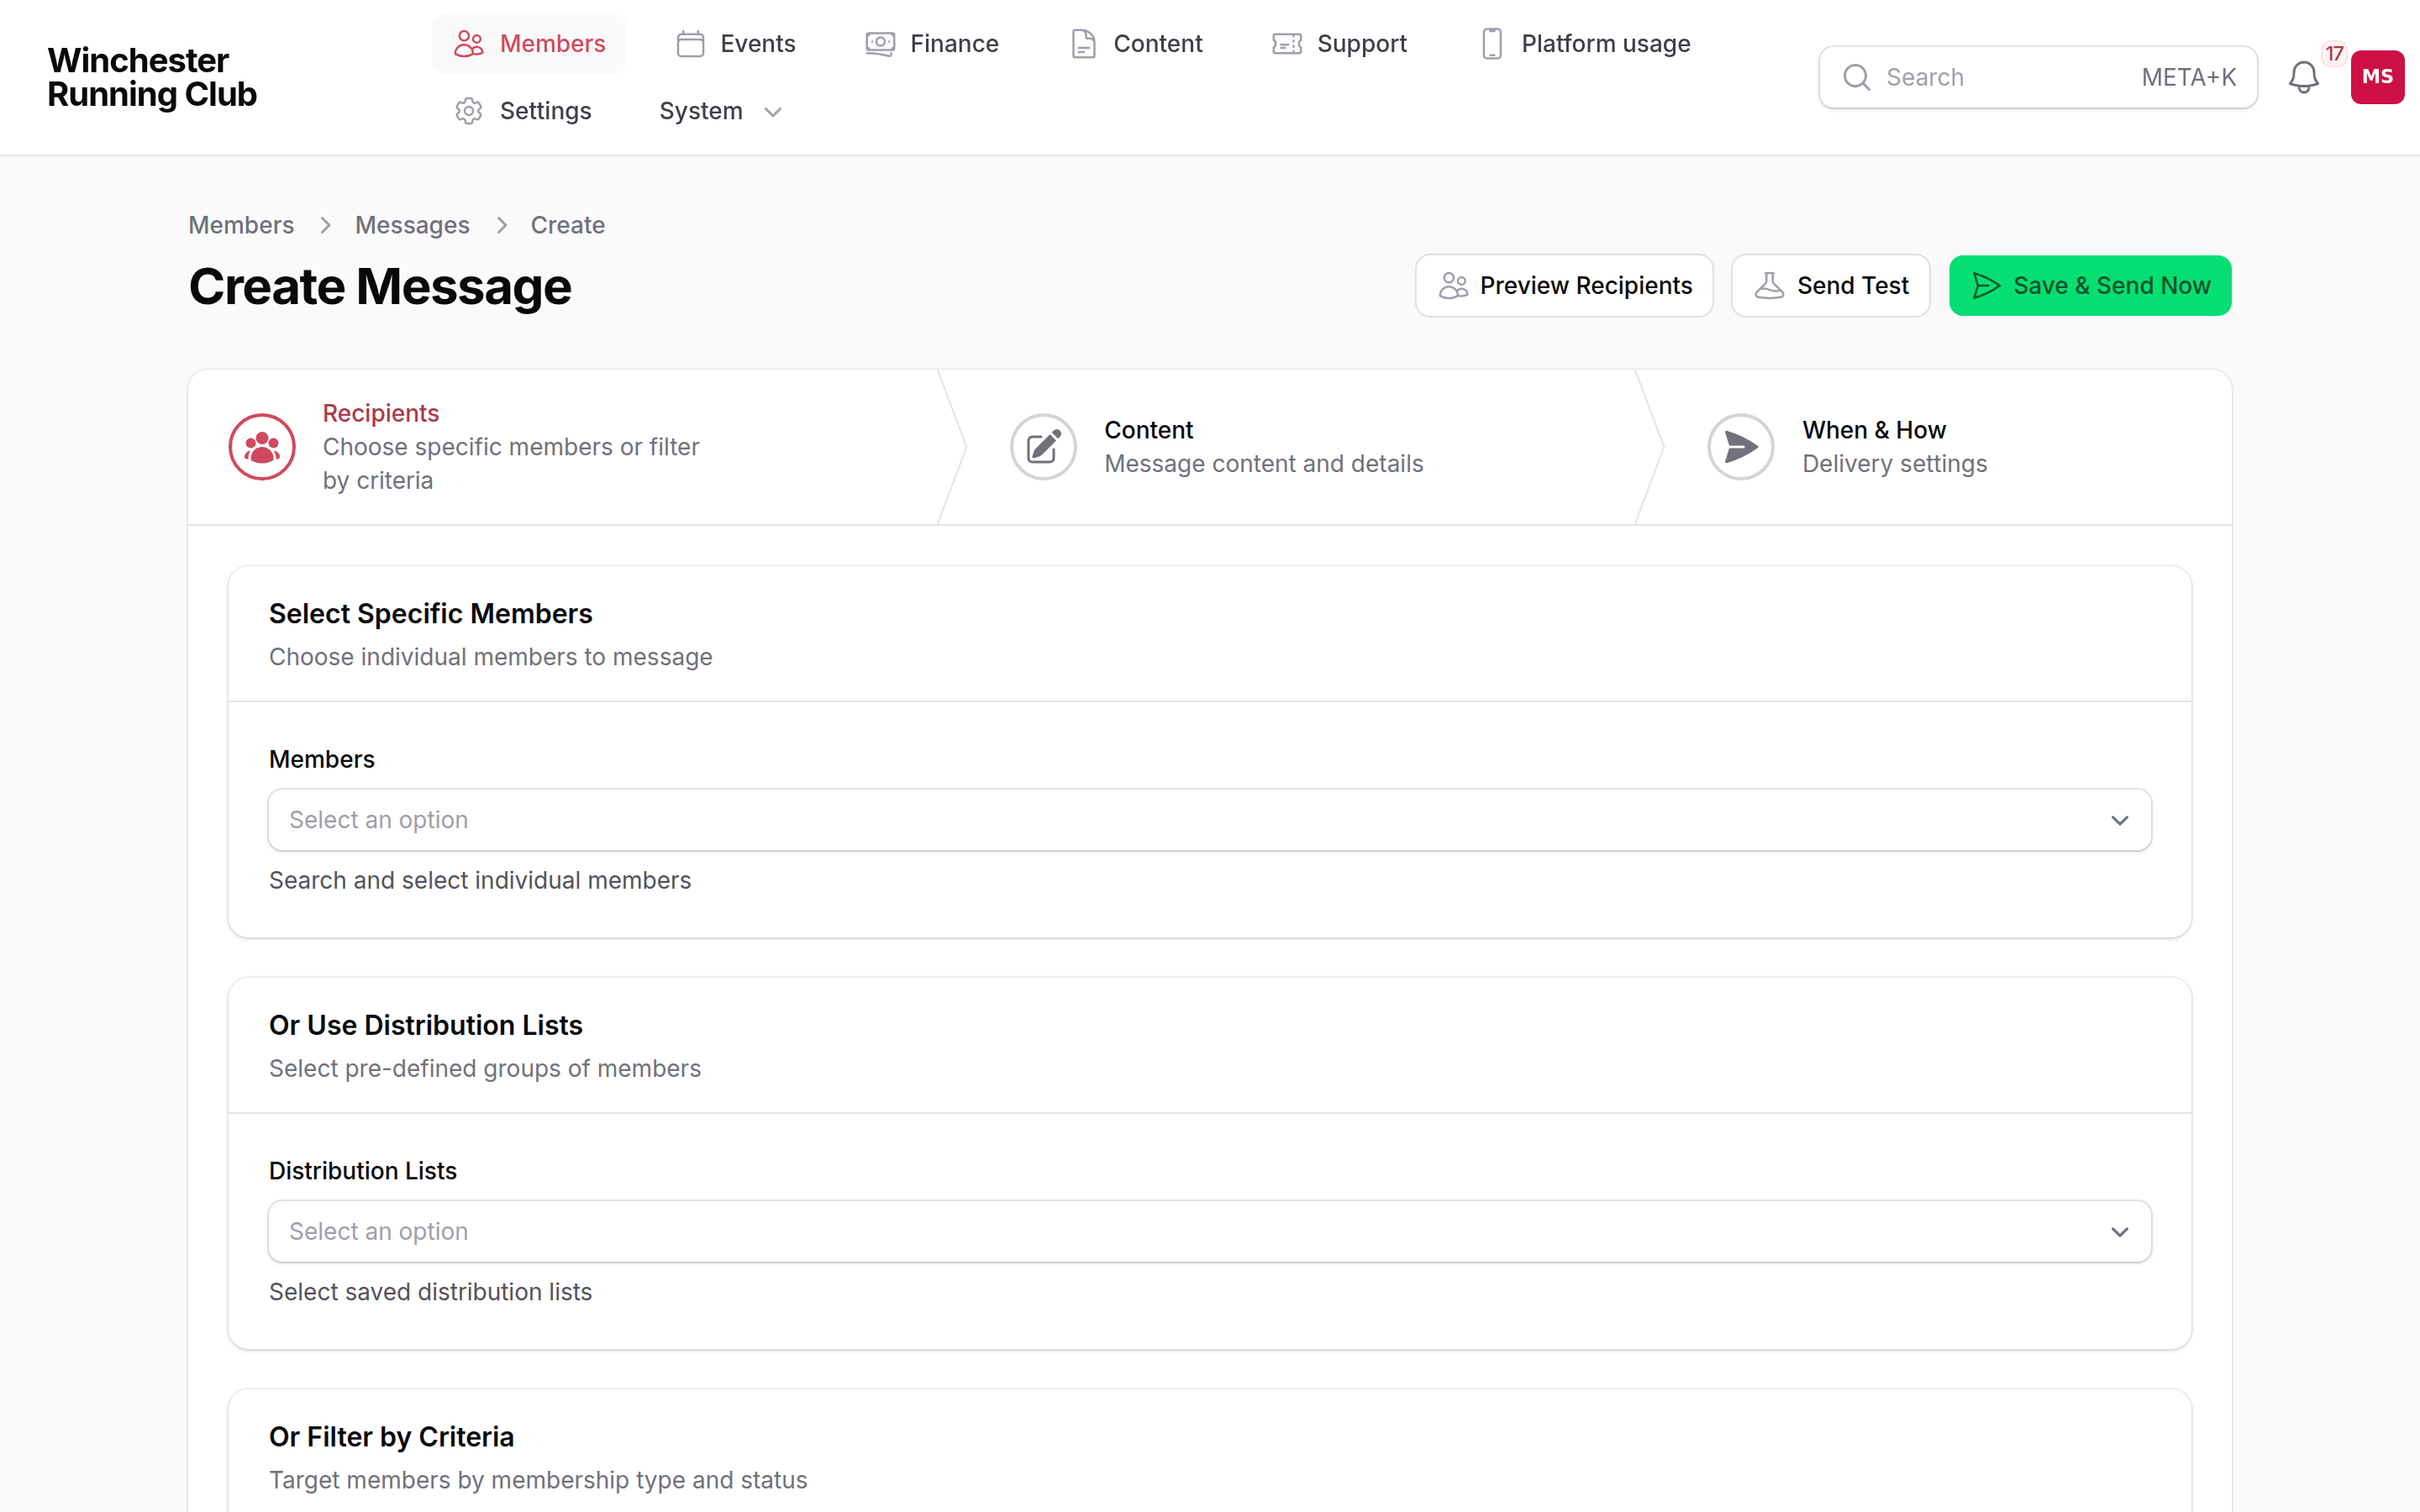This screenshot has height=1512, width=2420.
Task: Click the notification count badge 17
Action: click(x=2334, y=53)
